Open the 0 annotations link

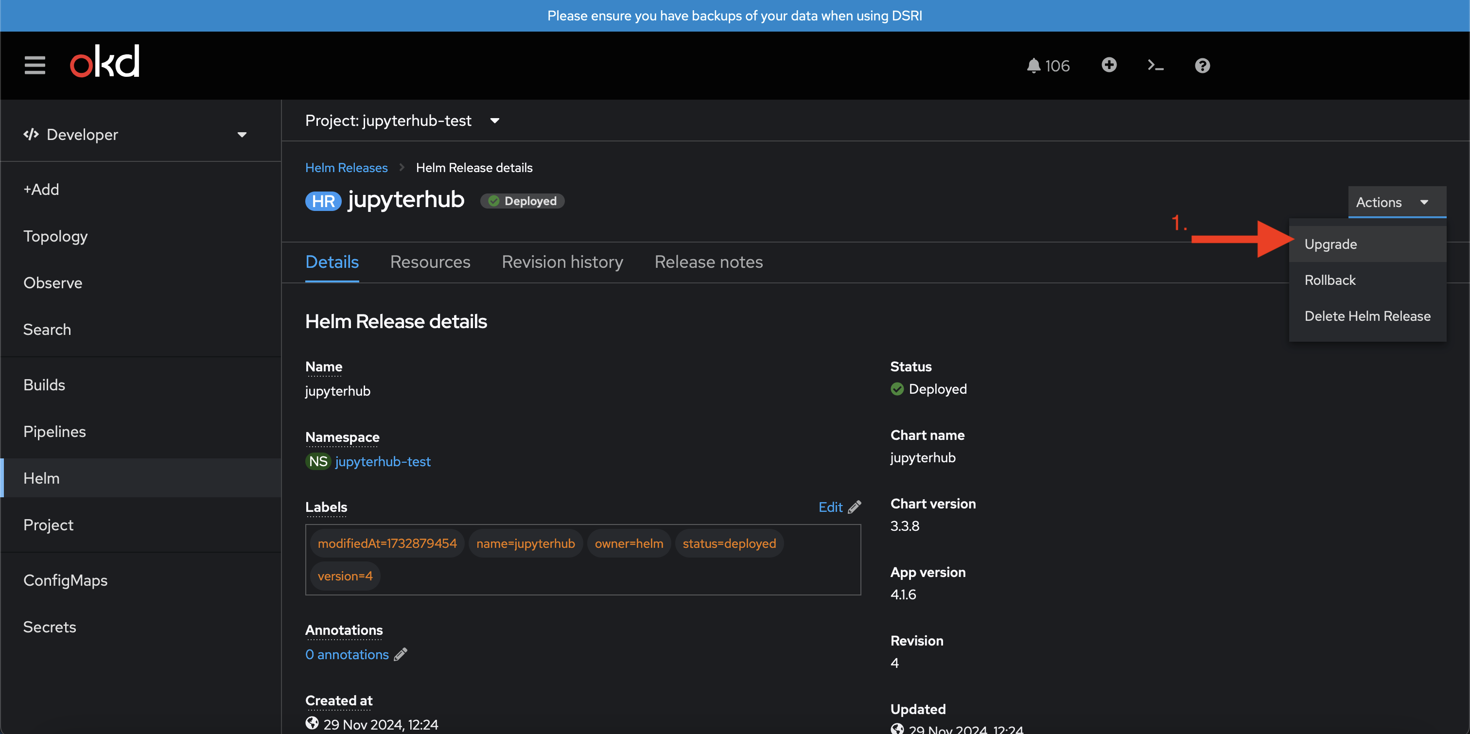pyautogui.click(x=347, y=654)
